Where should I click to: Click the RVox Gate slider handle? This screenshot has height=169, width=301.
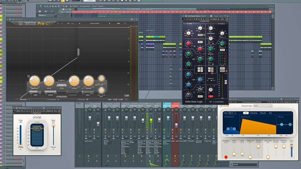(x=21, y=145)
